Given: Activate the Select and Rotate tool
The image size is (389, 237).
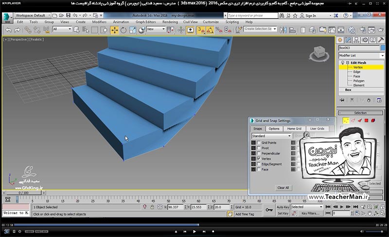Looking at the screenshot, I should click(x=124, y=30).
